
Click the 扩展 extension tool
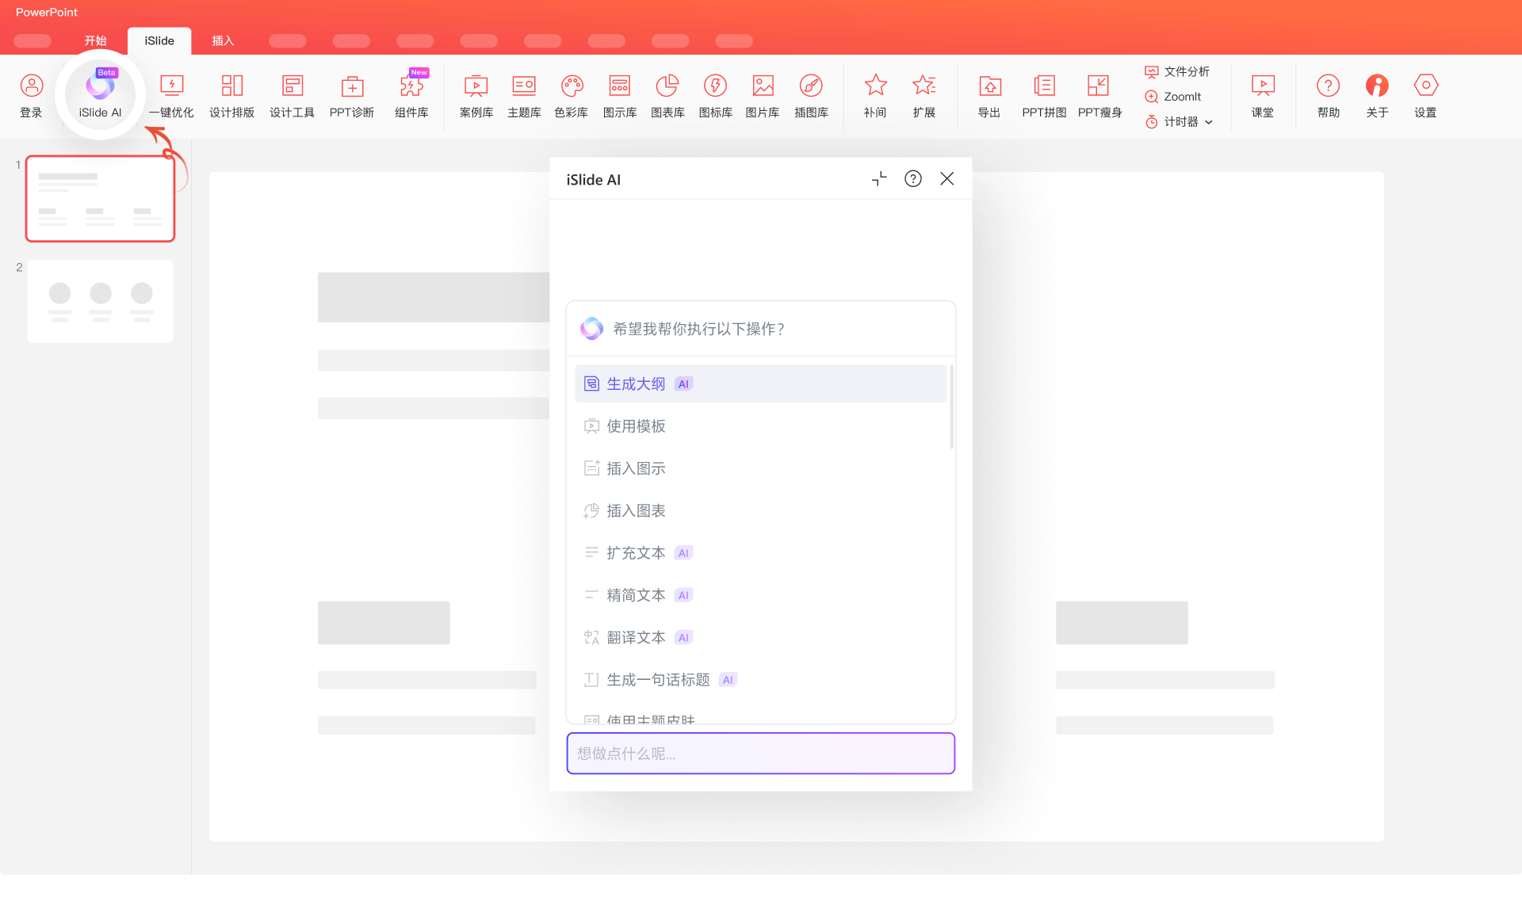(924, 95)
